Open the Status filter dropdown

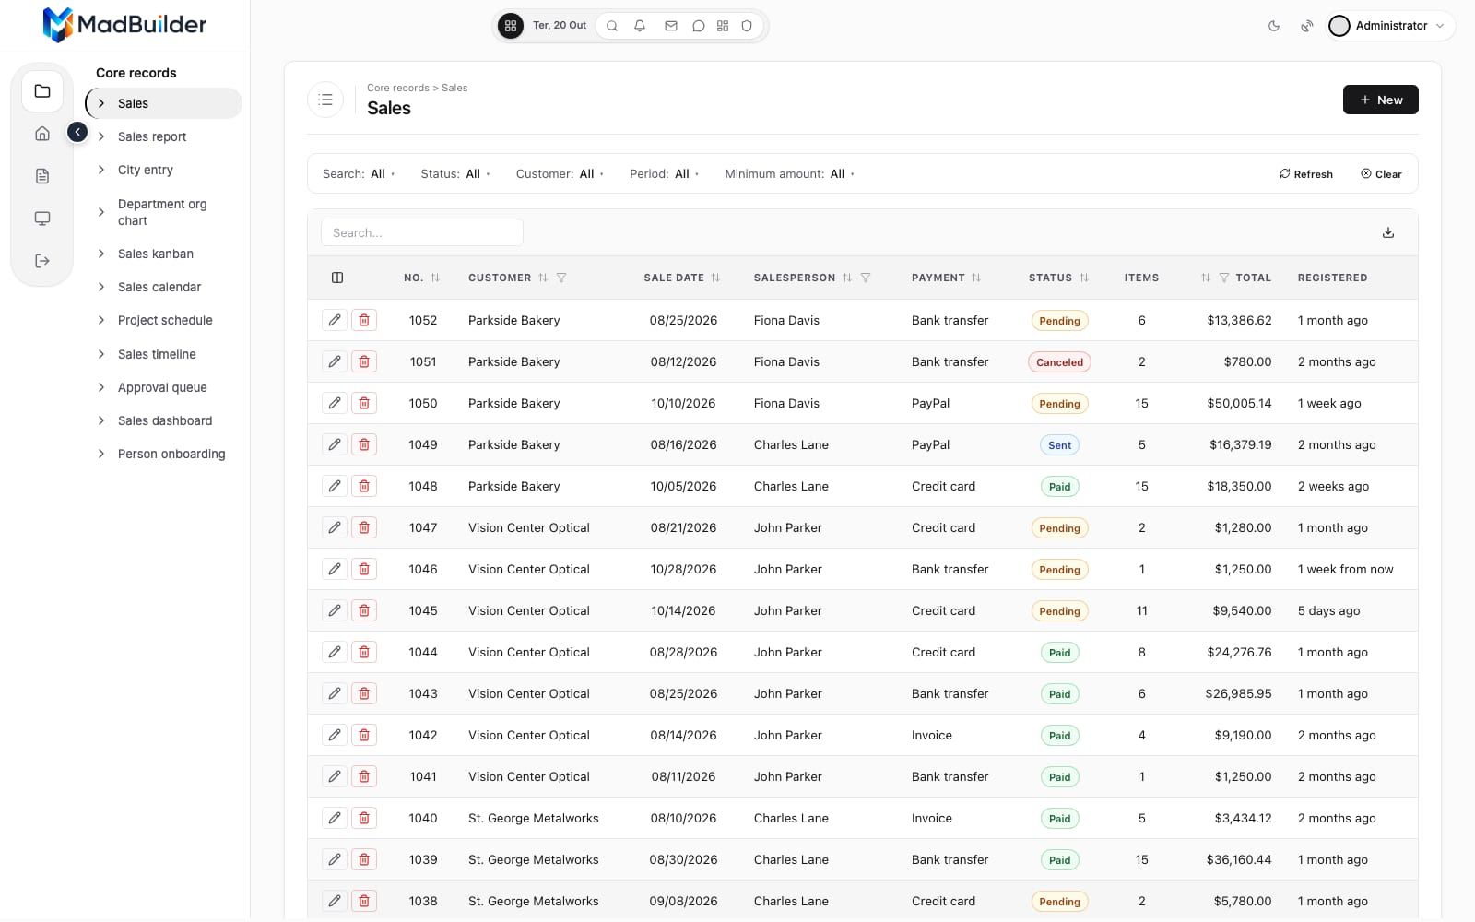point(455,173)
